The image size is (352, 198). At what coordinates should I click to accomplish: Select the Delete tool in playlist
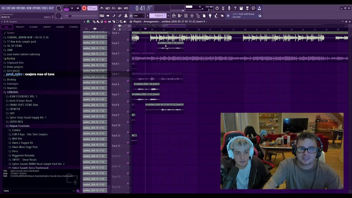102,21
